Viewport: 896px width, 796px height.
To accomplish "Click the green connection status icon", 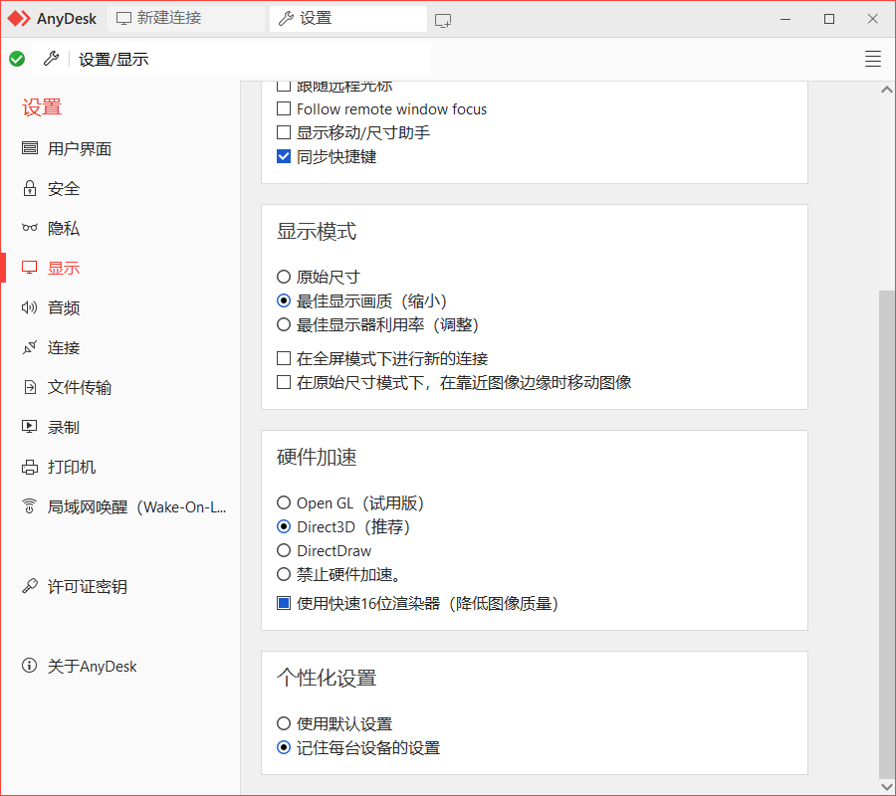I will pos(17,59).
